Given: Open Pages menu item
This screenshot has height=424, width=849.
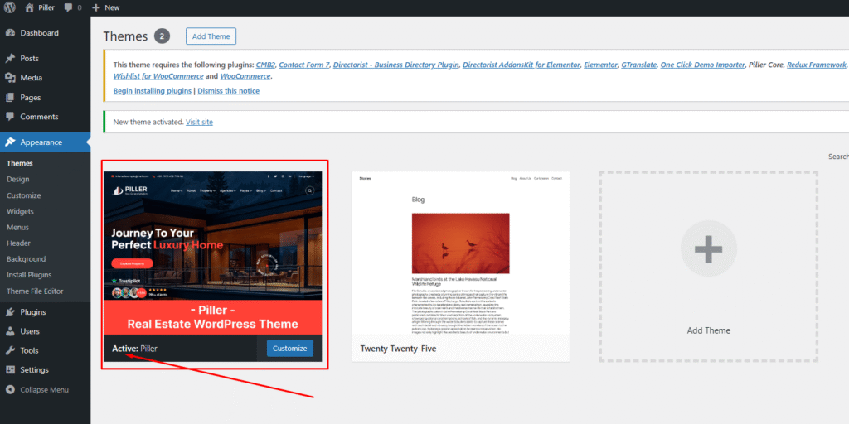Looking at the screenshot, I should pos(31,98).
